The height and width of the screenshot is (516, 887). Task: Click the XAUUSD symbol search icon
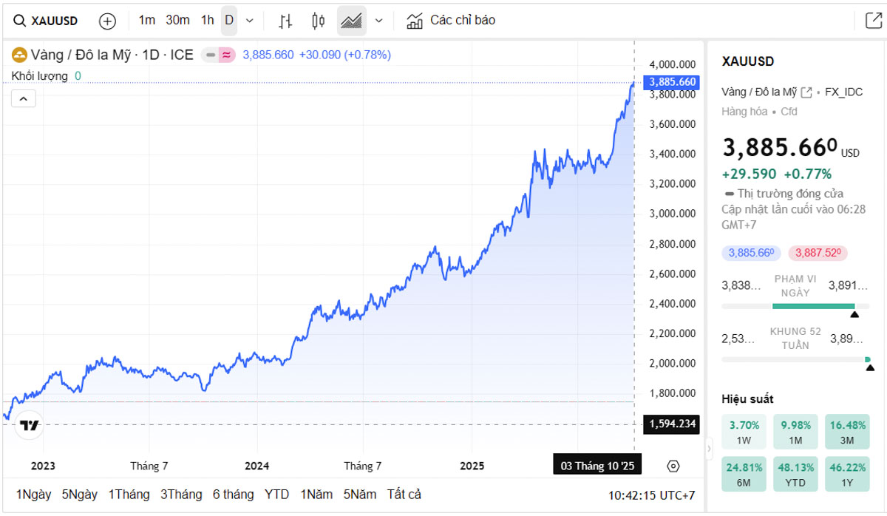point(20,21)
